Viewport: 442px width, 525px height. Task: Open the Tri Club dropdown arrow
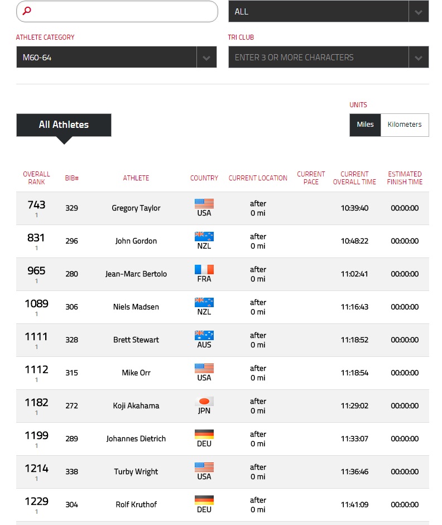[419, 58]
